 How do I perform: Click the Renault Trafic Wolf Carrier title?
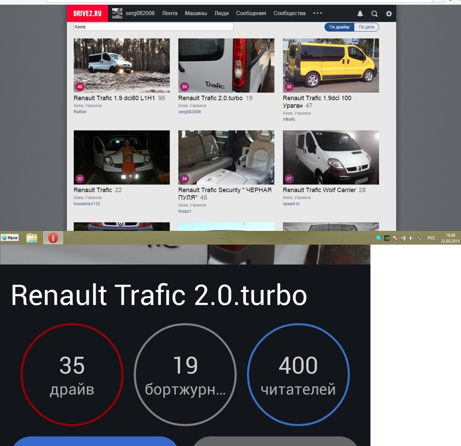click(319, 190)
